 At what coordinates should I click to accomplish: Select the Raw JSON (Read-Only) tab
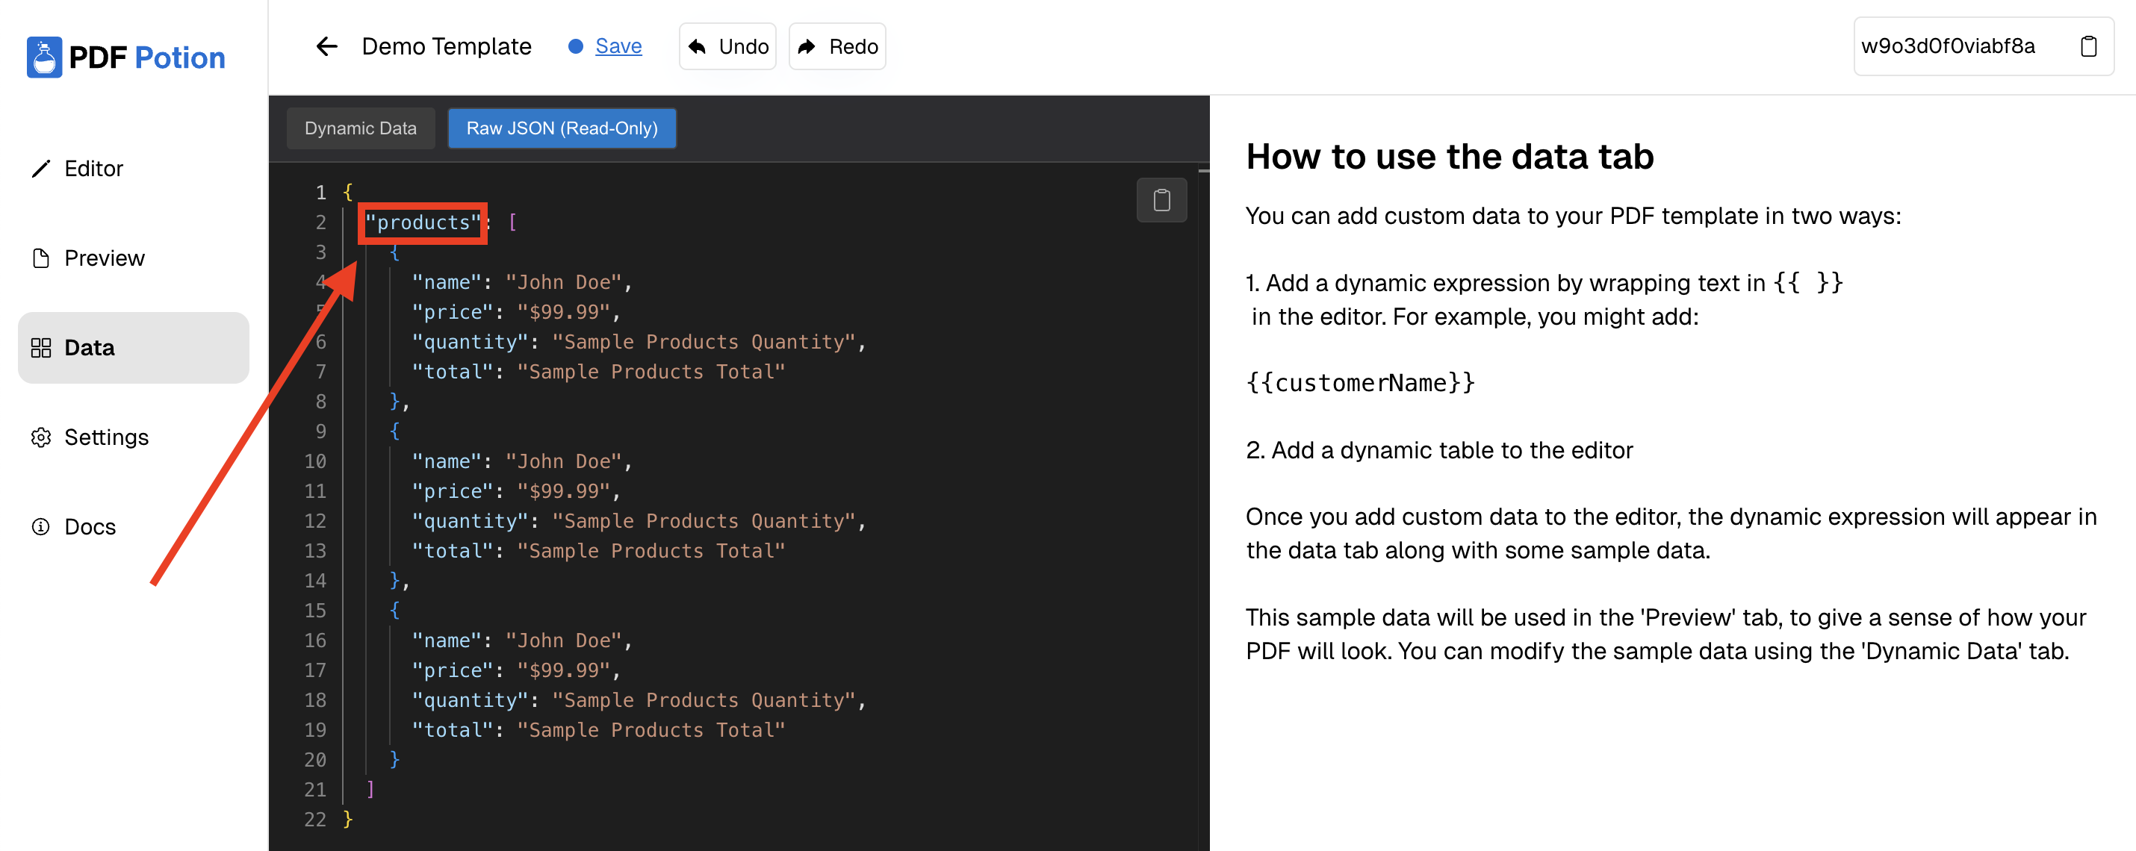562,128
